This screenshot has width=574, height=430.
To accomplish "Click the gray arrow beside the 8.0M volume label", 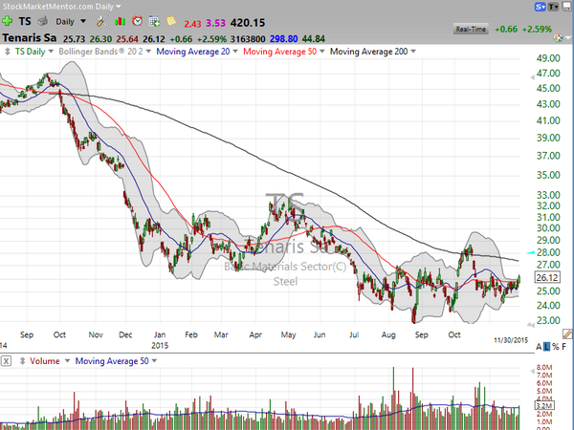I will coord(532,372).
